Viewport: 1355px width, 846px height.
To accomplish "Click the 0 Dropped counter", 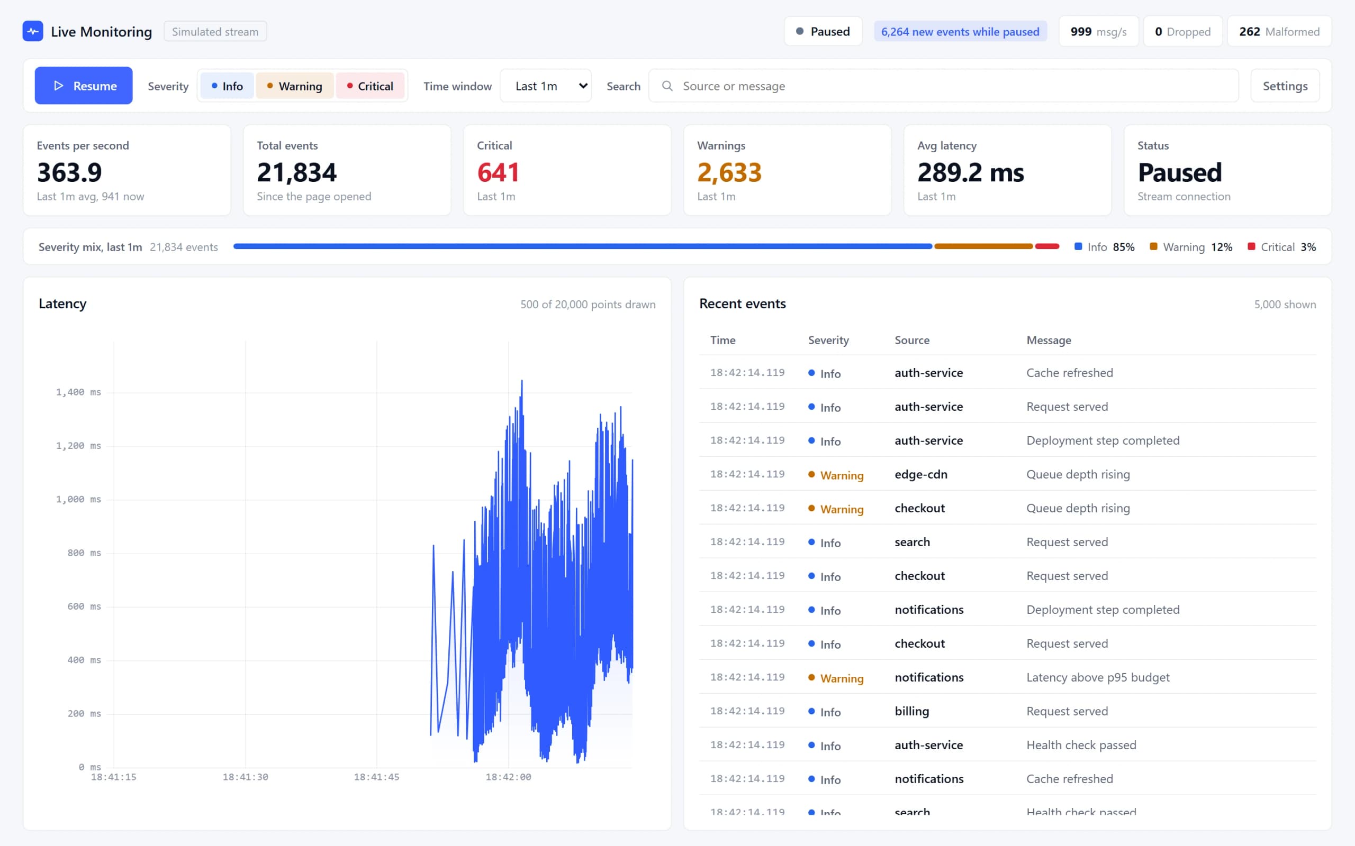I will pos(1182,31).
